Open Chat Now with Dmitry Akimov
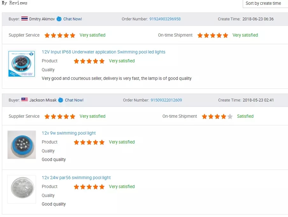The image size is (288, 217). pyautogui.click(x=73, y=19)
